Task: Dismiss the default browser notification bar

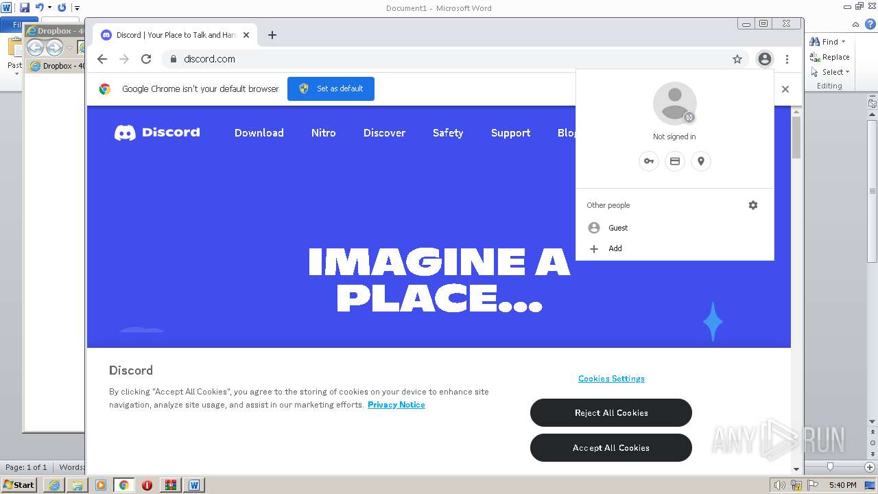Action: (785, 89)
